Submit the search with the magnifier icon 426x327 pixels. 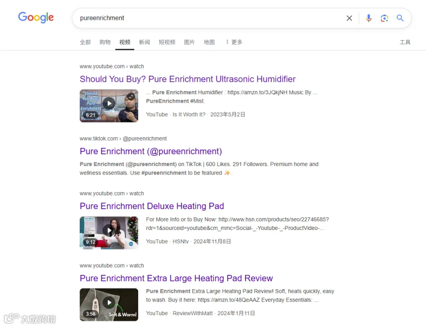click(400, 18)
